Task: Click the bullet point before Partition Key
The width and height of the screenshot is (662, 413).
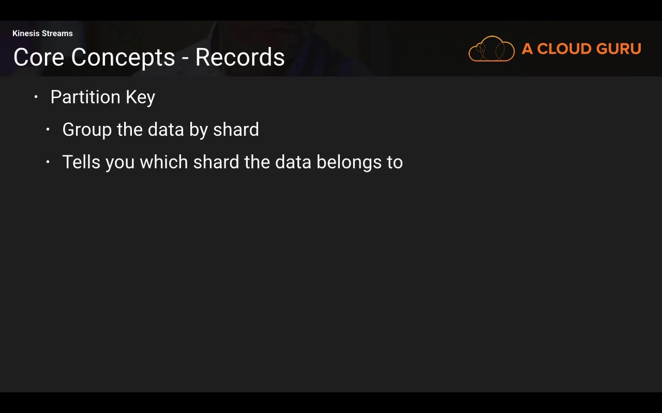Action: (36, 97)
